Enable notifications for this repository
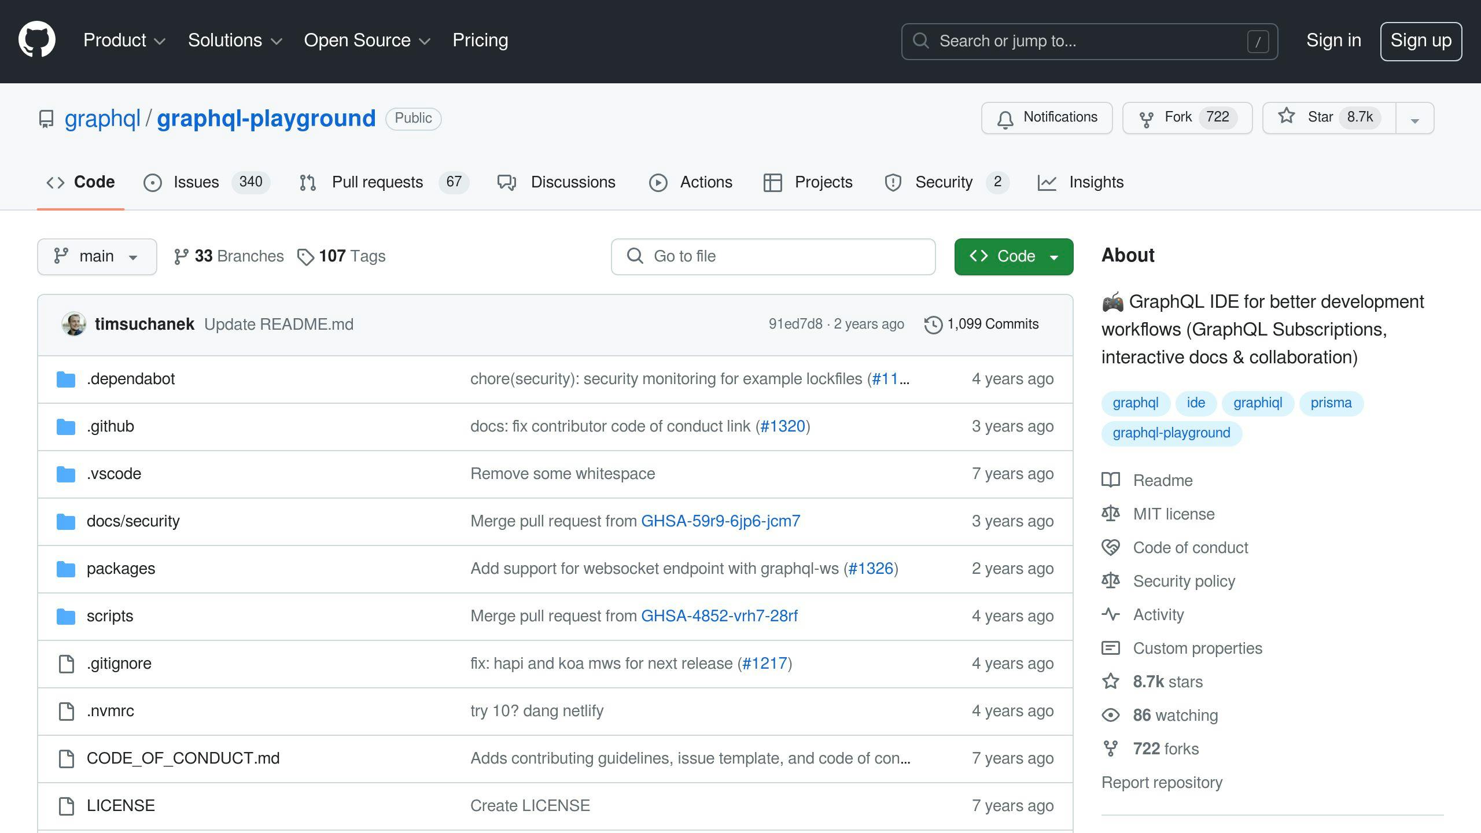 1047,117
